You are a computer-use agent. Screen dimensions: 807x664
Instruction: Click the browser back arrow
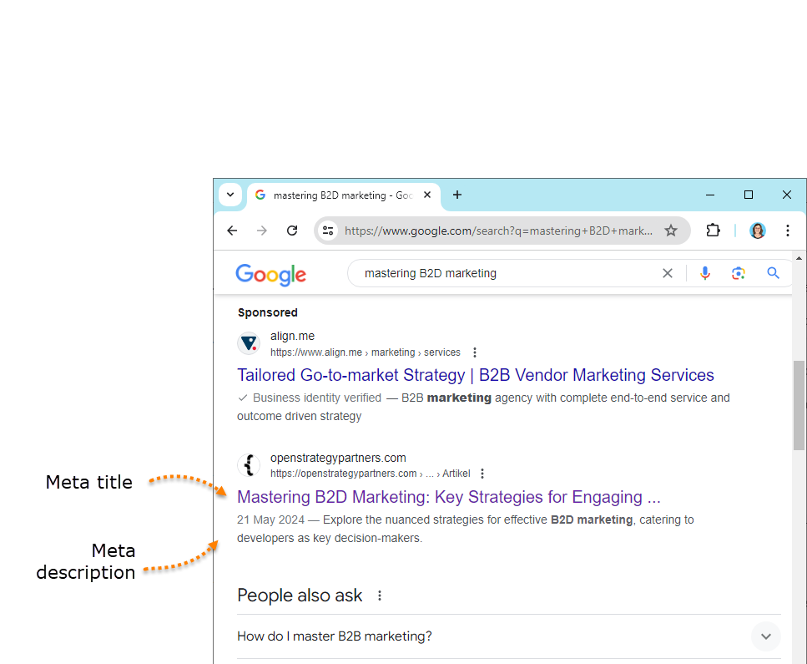(x=232, y=231)
